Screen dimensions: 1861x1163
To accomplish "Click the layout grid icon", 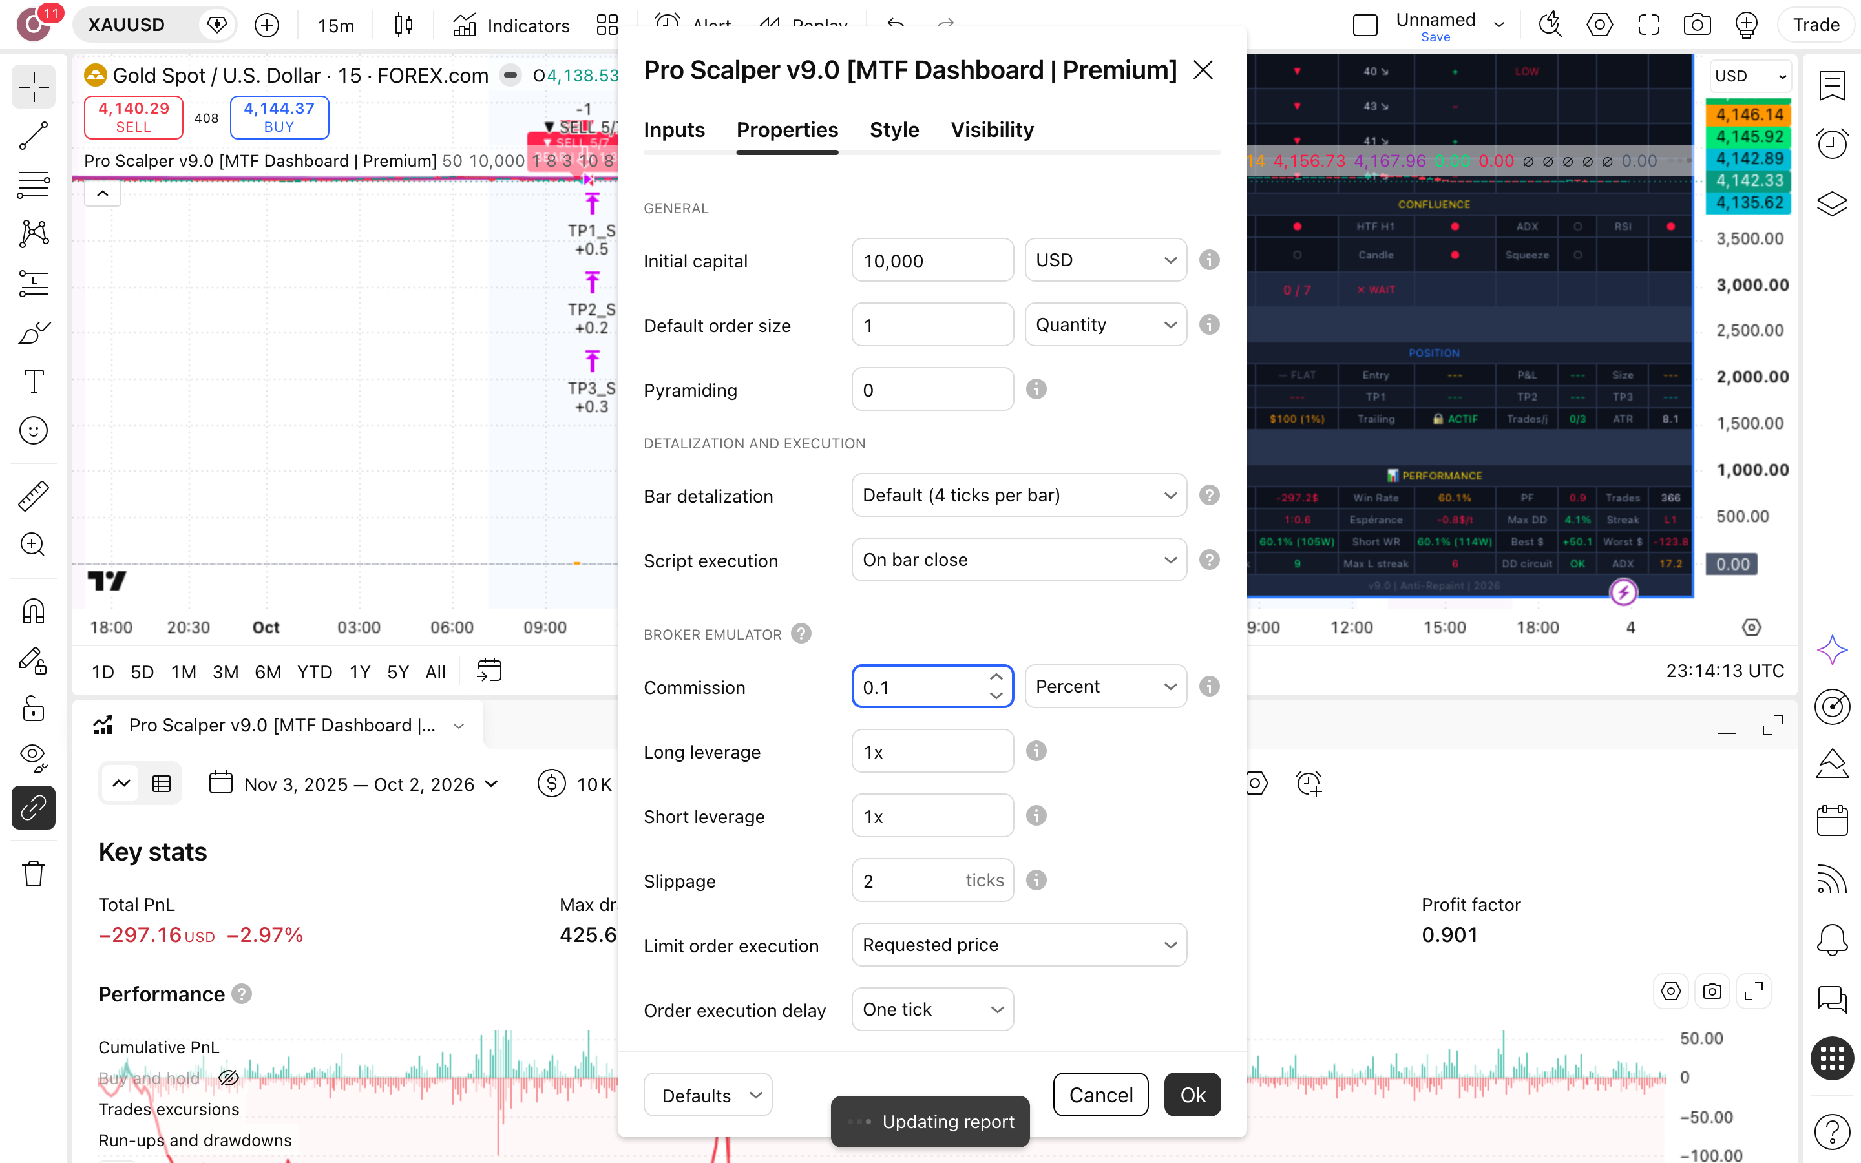I will [x=607, y=25].
